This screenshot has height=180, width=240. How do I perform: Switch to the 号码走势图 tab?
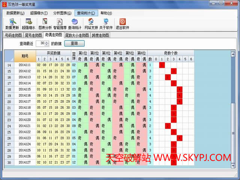tap(13, 35)
